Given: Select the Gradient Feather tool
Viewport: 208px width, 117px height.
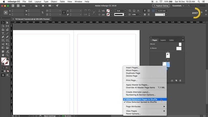Looking at the screenshot, I should click(x=7, y=48).
